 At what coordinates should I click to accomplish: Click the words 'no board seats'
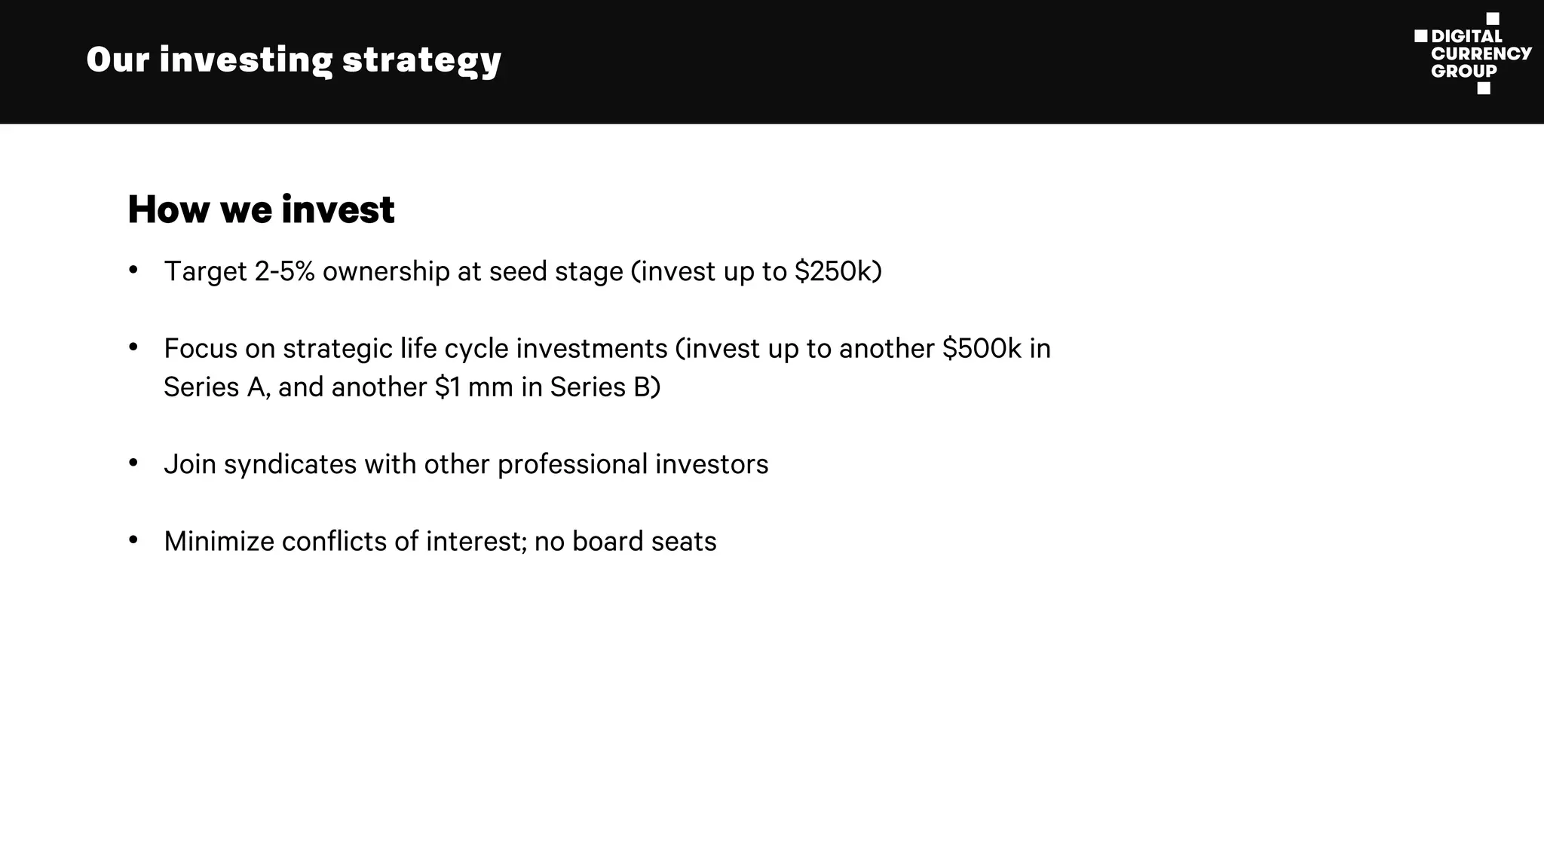[x=625, y=541]
